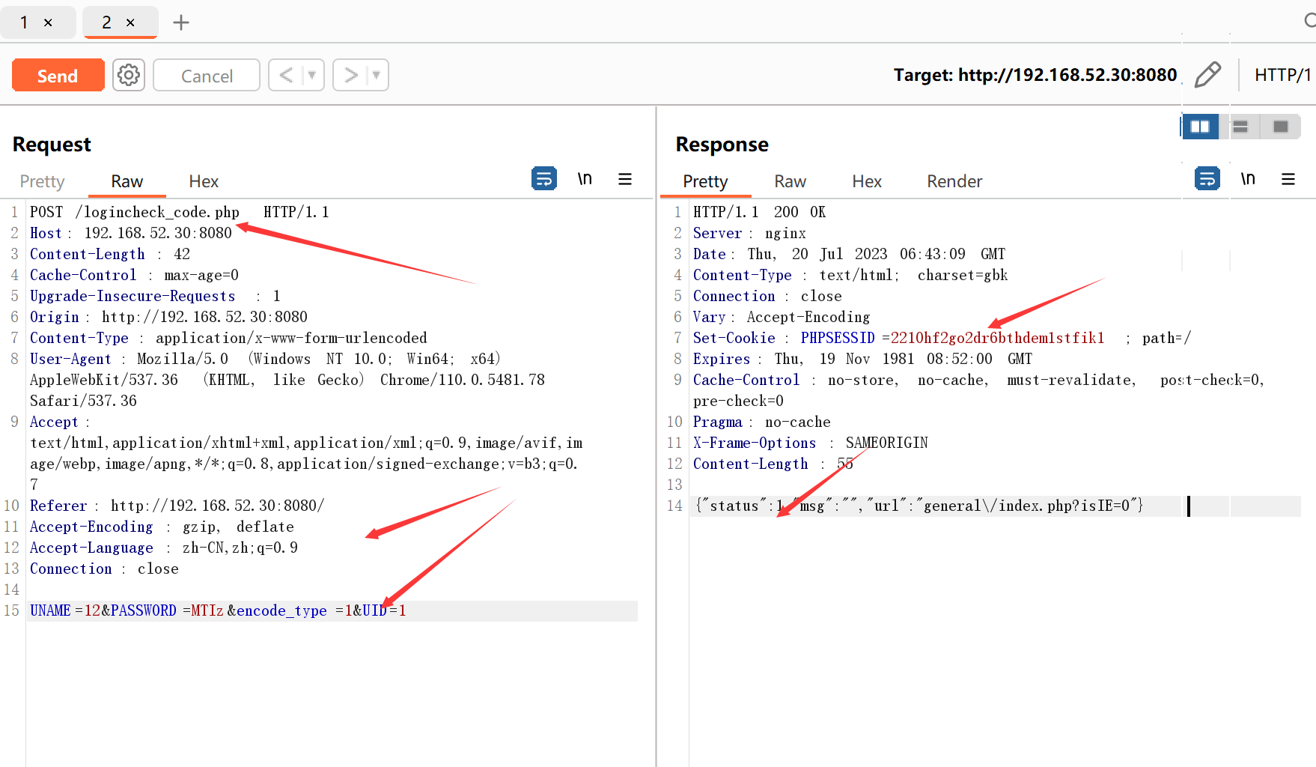The width and height of the screenshot is (1316, 767).
Task: Open the Response Render view tab
Action: click(954, 181)
